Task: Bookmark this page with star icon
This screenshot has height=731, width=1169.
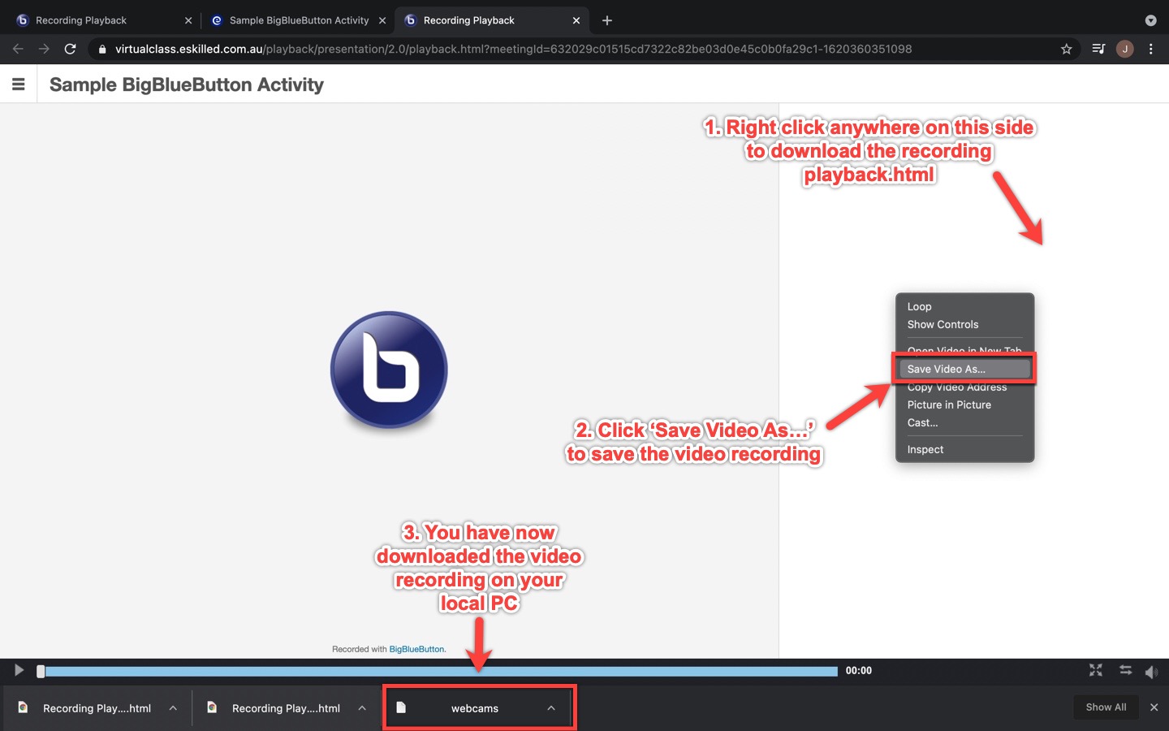Action: click(1066, 49)
